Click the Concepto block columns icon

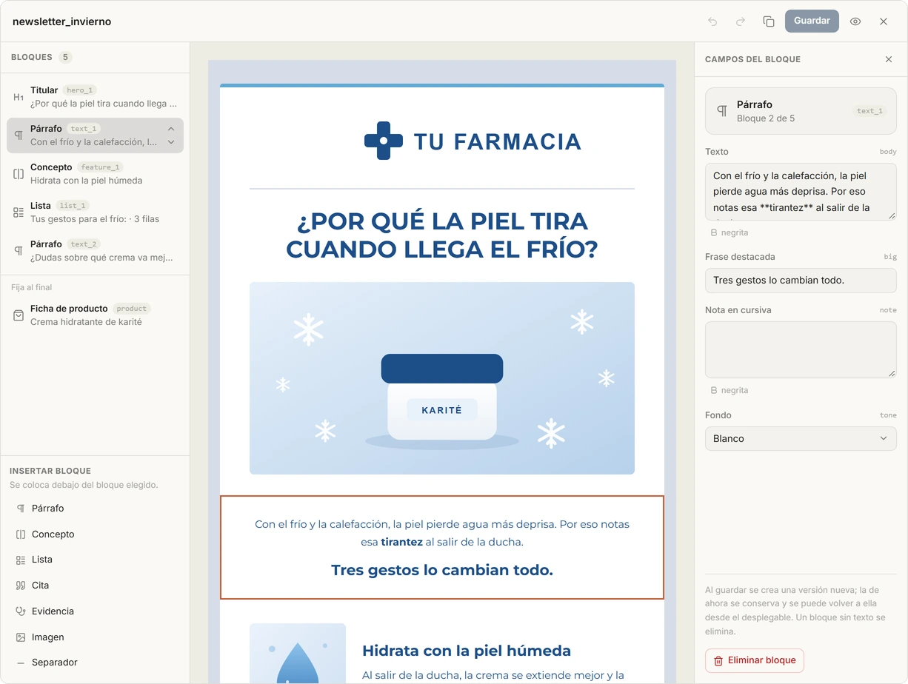(19, 174)
